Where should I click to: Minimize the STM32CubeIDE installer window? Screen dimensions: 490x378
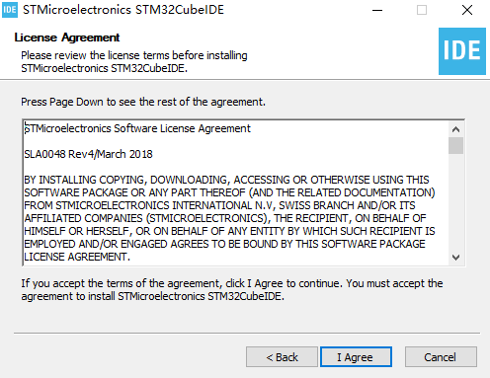[377, 10]
